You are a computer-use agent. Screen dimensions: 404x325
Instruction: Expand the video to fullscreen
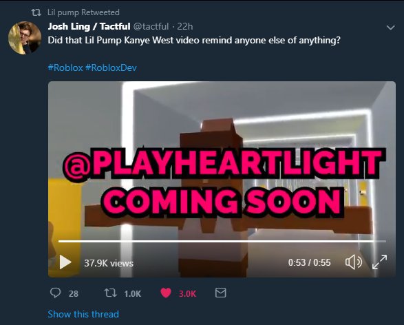[379, 262]
